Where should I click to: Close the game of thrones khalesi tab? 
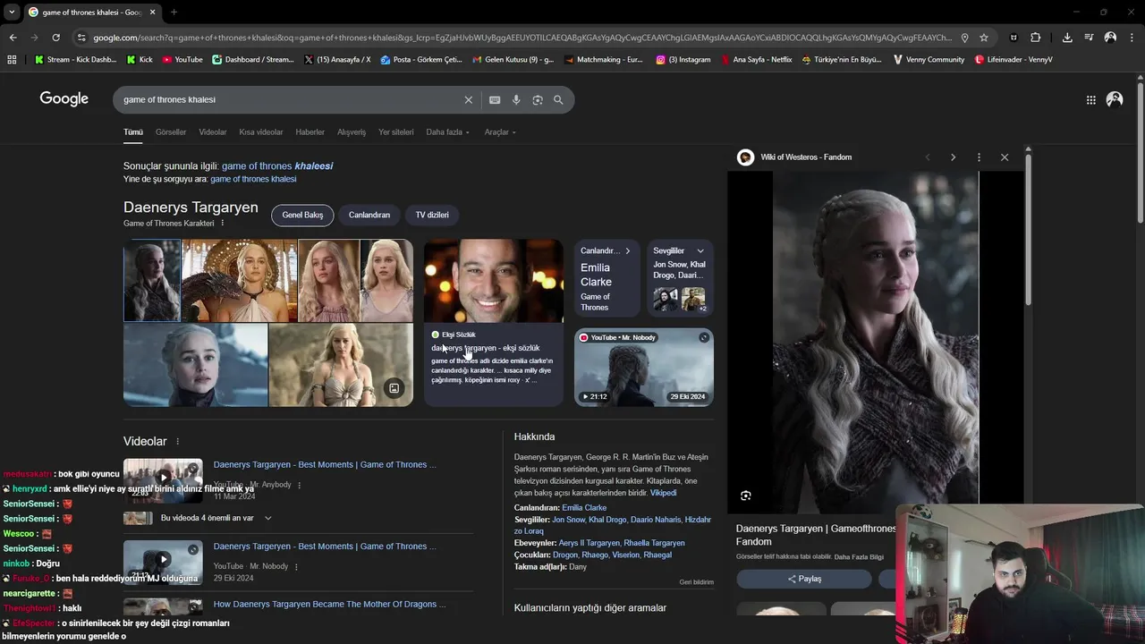pyautogui.click(x=153, y=13)
